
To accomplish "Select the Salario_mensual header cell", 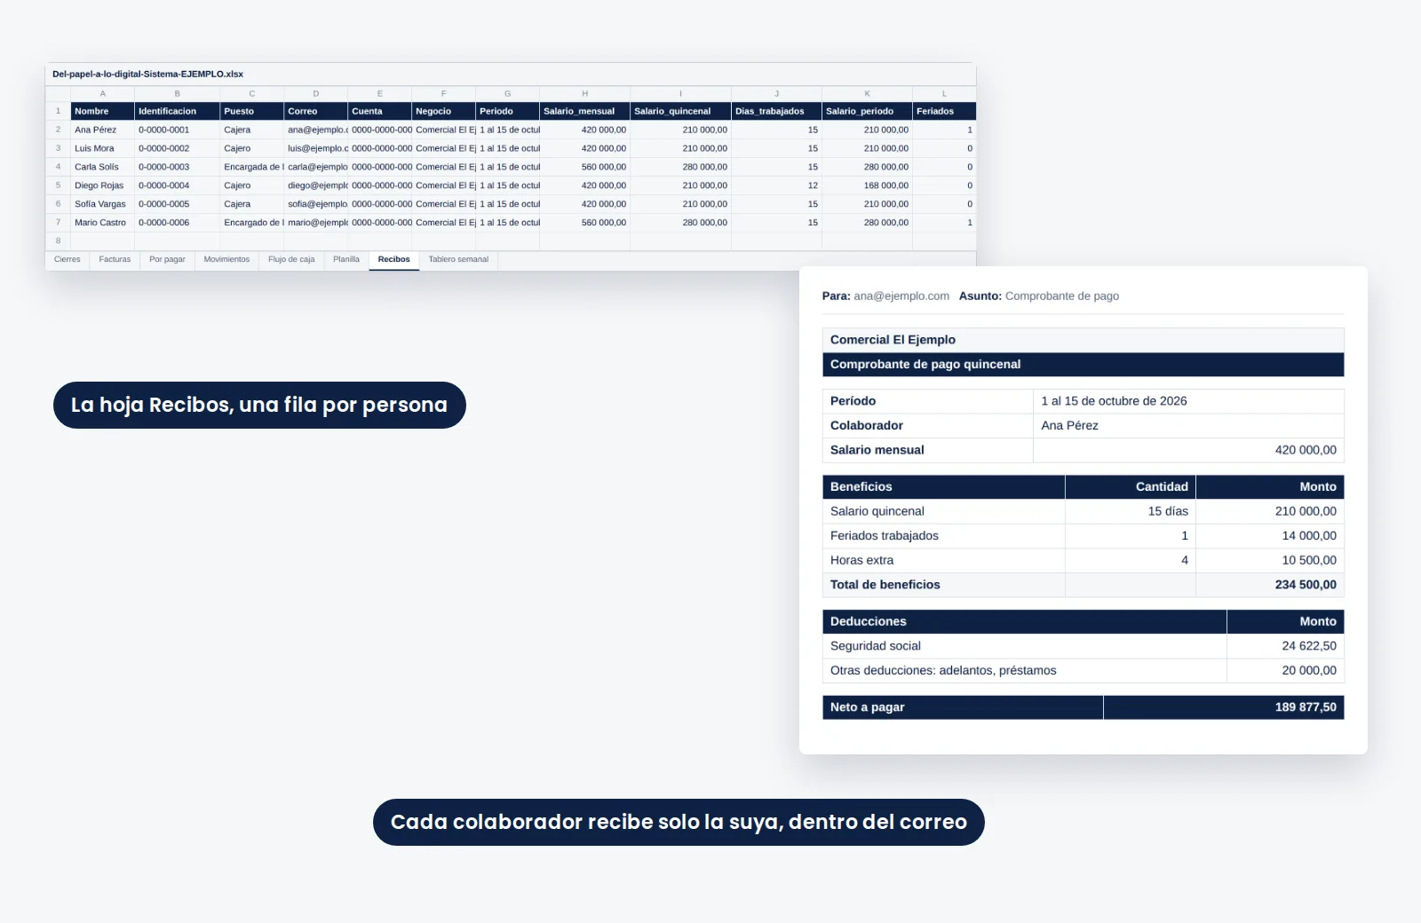I will [x=584, y=112].
